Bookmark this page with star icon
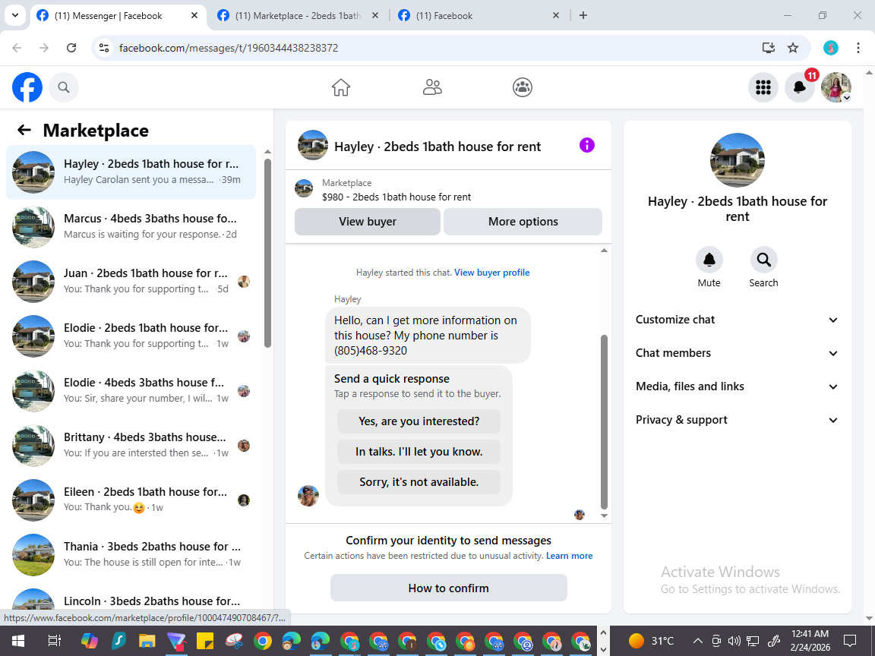This screenshot has height=656, width=875. point(793,48)
